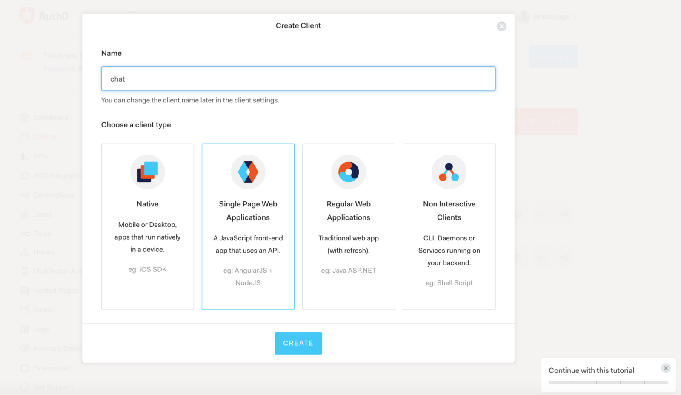This screenshot has height=395, width=681.
Task: Click the SSO Integrations cloud icon
Action: pos(24,176)
